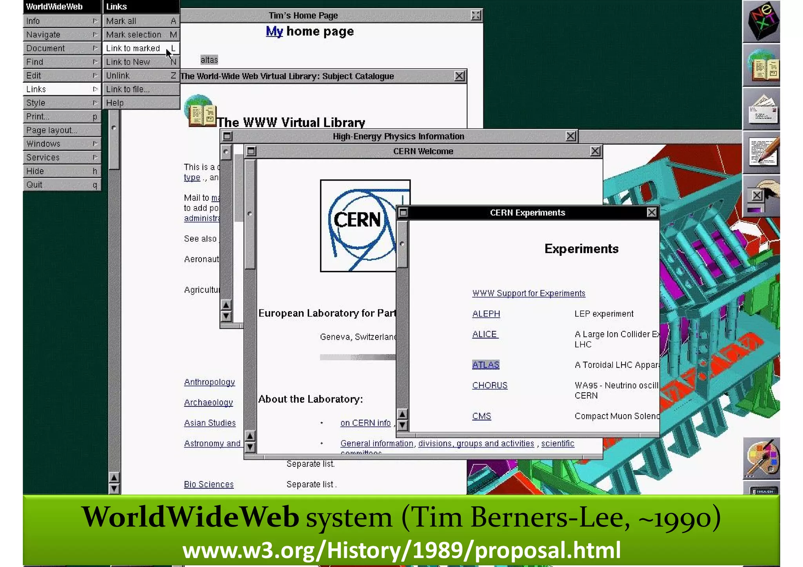Open the highlighted ATLAS link
Image resolution: width=803 pixels, height=567 pixels.
(x=486, y=365)
